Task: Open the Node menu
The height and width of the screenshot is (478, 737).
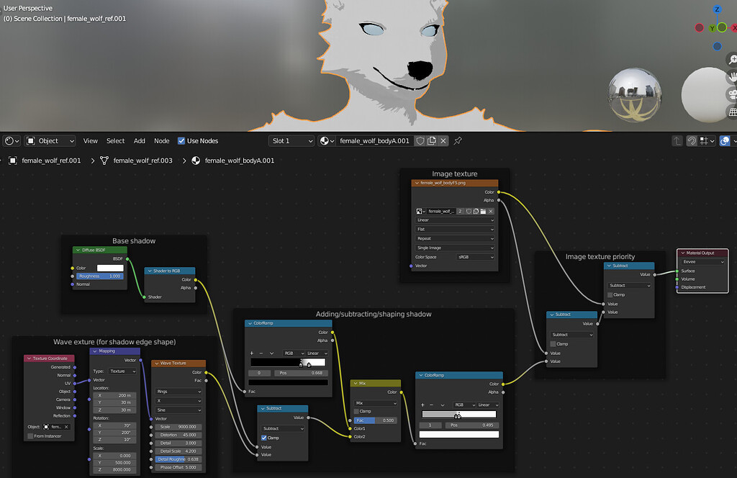Action: point(161,141)
